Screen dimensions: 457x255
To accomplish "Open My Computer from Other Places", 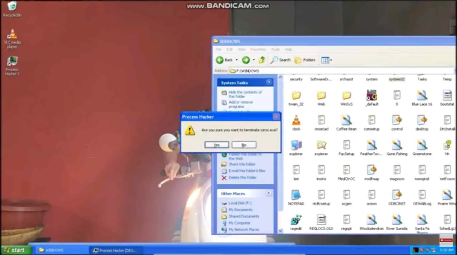I will pyautogui.click(x=239, y=223).
